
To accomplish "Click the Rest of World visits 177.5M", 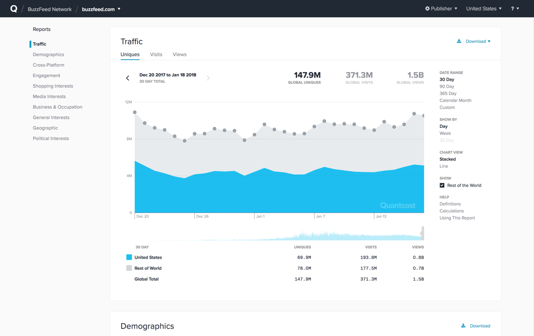I will [368, 269].
